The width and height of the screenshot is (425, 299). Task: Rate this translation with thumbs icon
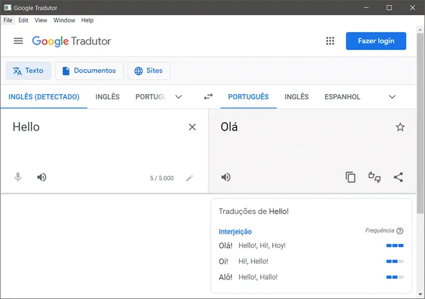tap(374, 177)
